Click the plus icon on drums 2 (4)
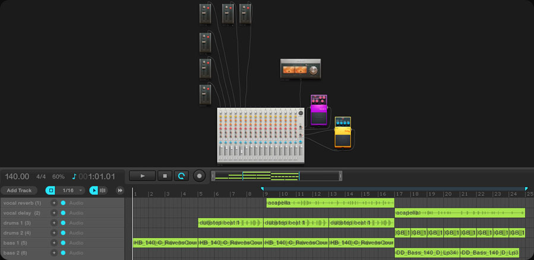The height and width of the screenshot is (260, 534). (x=54, y=233)
